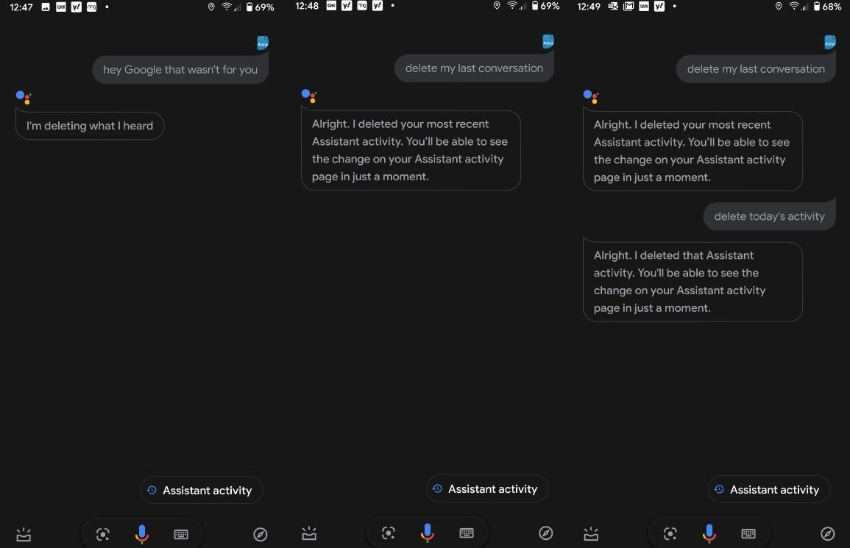Open Lens icon in the 12:49 screen
Screen dimensions: 850x548
click(670, 534)
